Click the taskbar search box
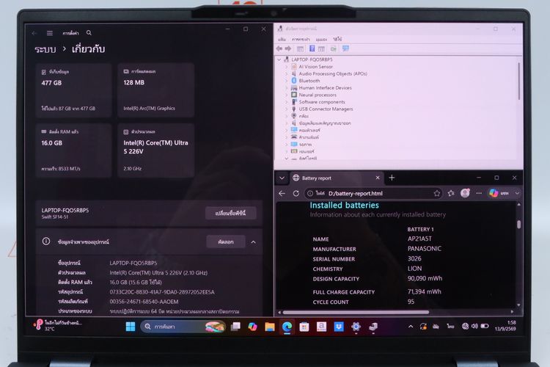The width and height of the screenshot is (550, 367). (x=183, y=327)
